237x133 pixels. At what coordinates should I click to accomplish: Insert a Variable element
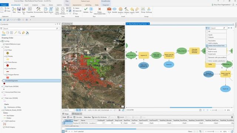[114, 10]
